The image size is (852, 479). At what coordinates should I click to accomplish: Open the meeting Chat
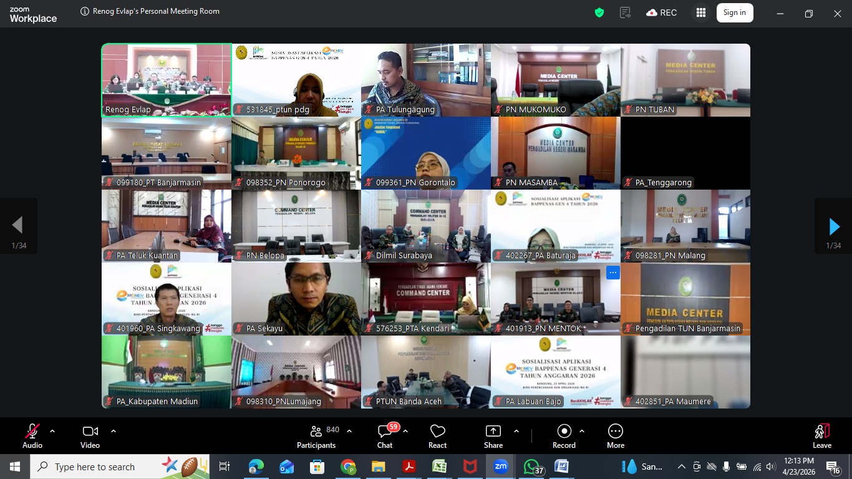click(384, 435)
